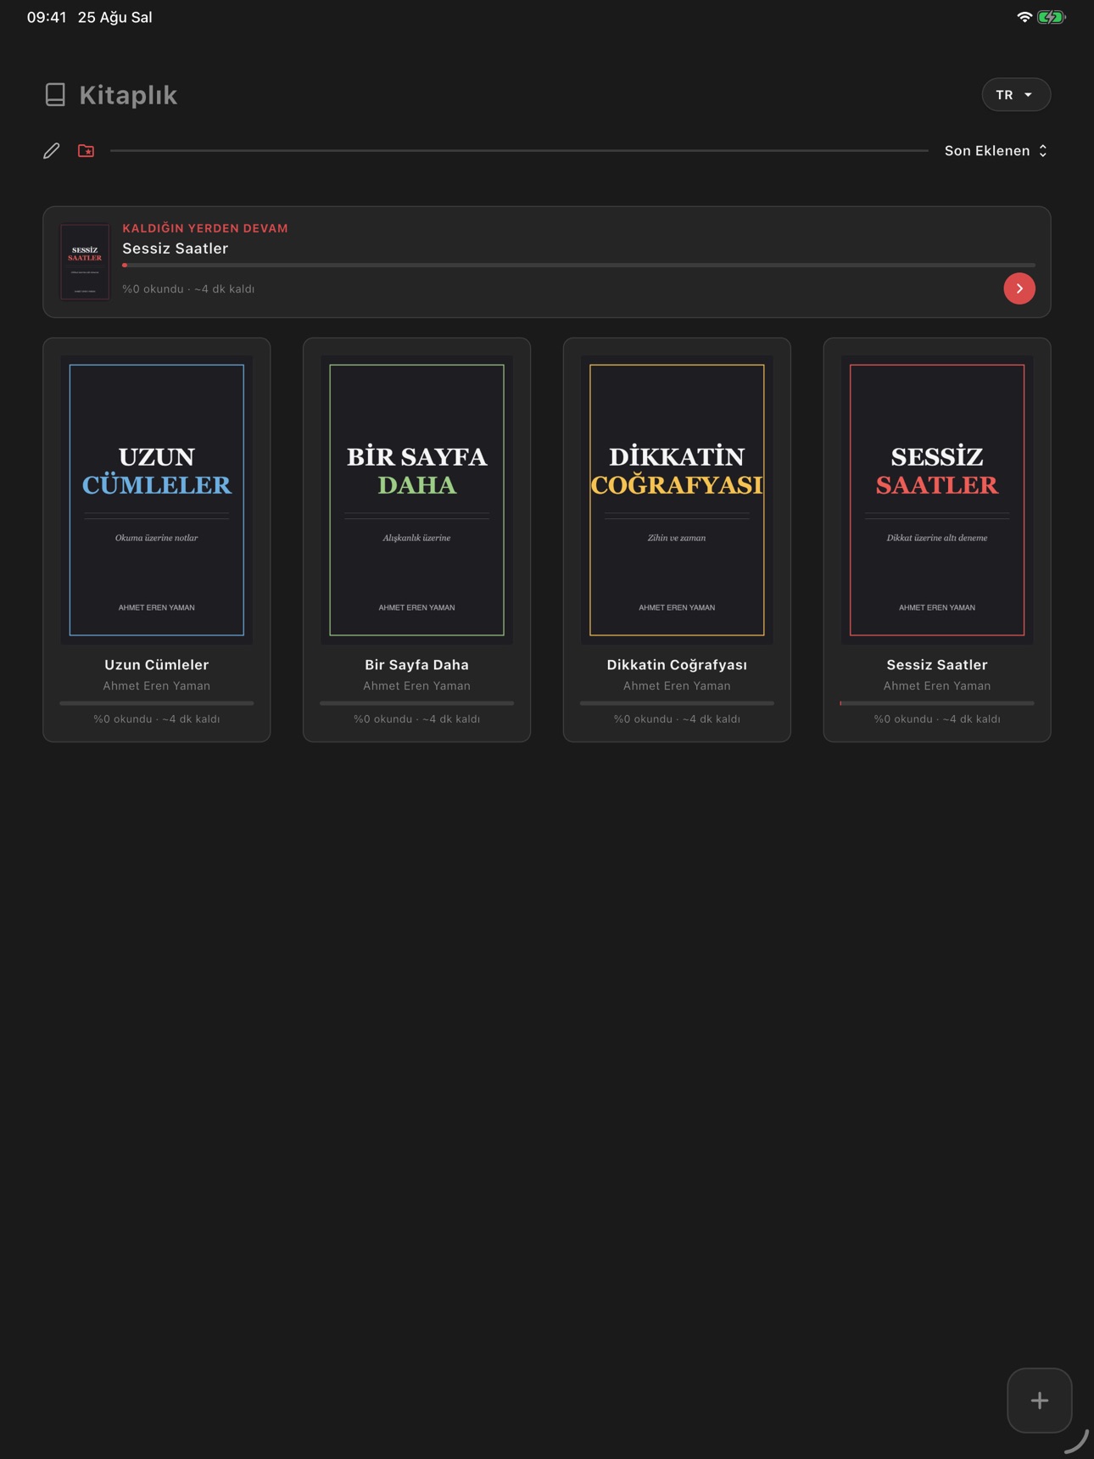Tap the 09:41 clock in status bar
This screenshot has height=1459, width=1094.
(47, 17)
